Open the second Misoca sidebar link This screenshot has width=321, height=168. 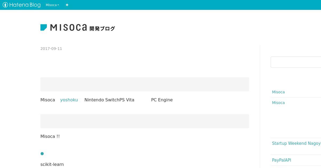coord(278,103)
